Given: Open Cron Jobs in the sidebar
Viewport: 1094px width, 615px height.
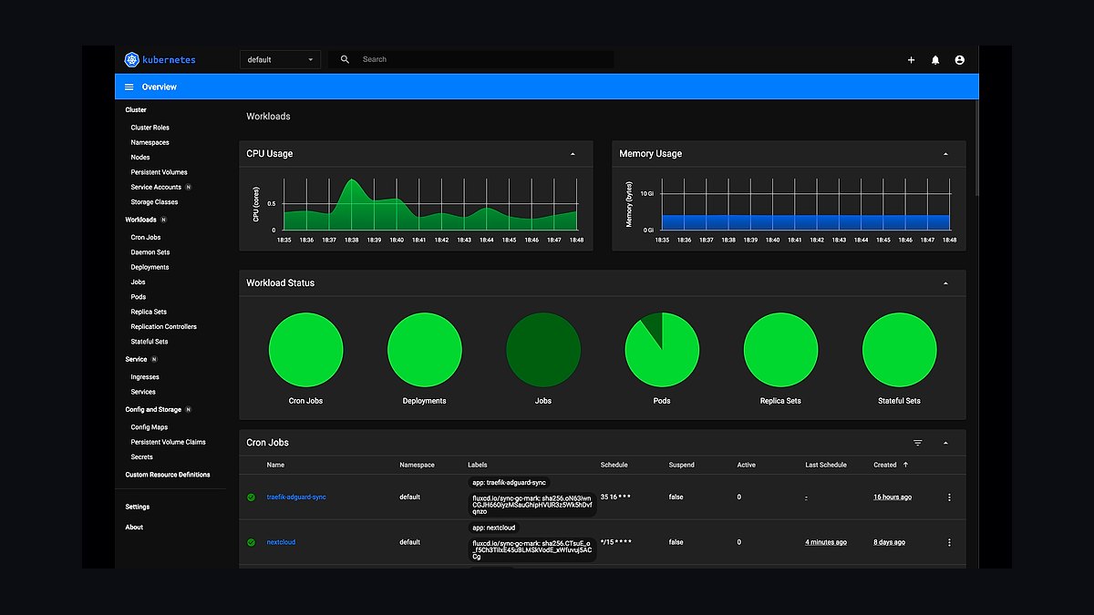Looking at the screenshot, I should 146,238.
